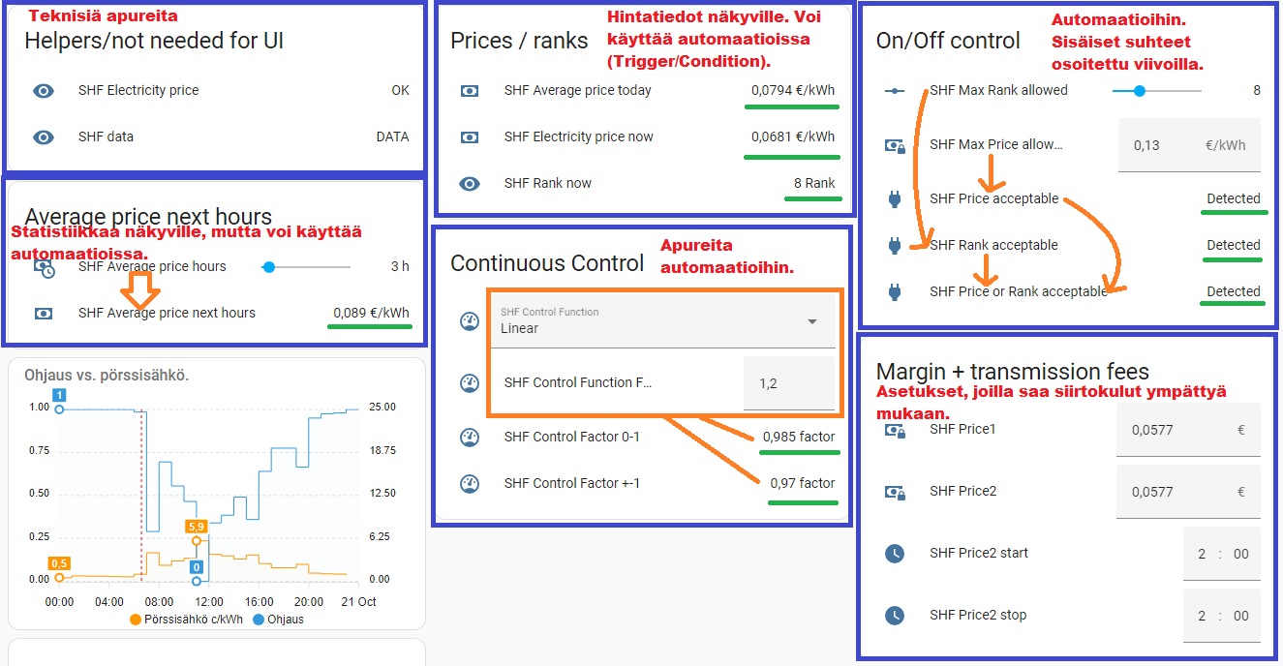Open SHF Electricity price now entity row
Image resolution: width=1283 pixels, height=666 pixels.
(x=578, y=137)
